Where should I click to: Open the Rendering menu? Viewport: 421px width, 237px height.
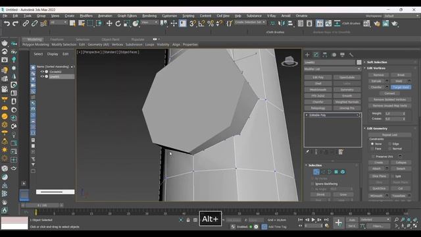(x=149, y=16)
